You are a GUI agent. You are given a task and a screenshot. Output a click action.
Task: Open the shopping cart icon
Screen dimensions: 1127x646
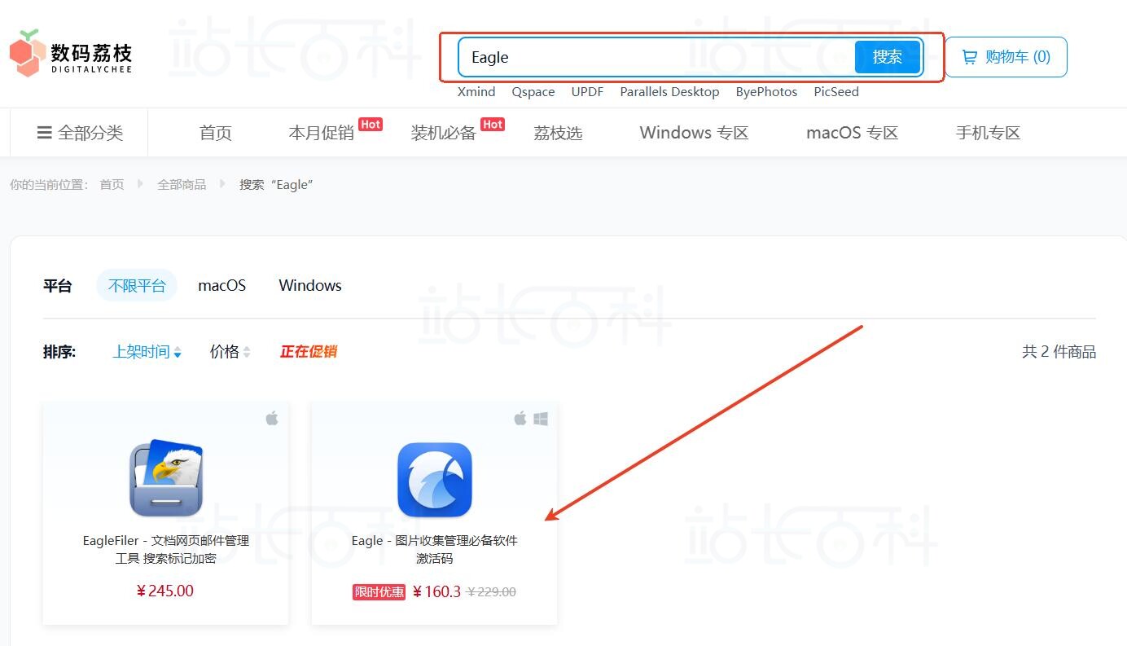pyautogui.click(x=969, y=57)
